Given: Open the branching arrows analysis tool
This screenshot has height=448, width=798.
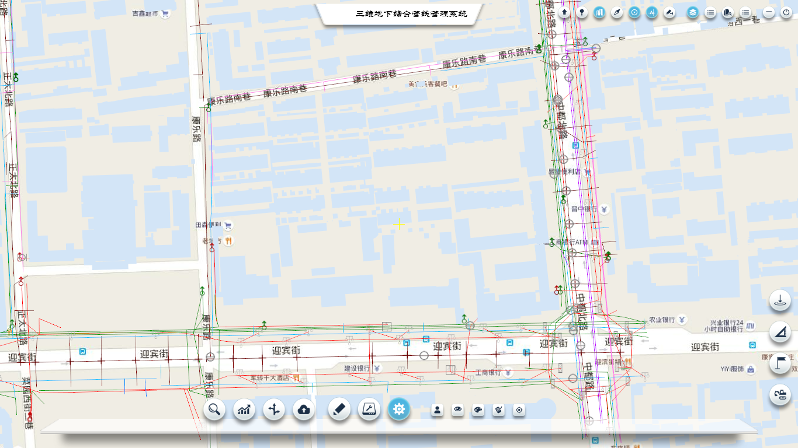Looking at the screenshot, I should pos(274,409).
